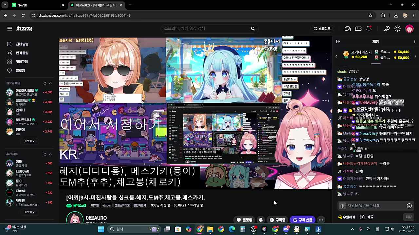This screenshot has height=235, width=419.
Task: Expand 더보기 under the 팔로잉 채널 list
Action: pyautogui.click(x=29, y=141)
